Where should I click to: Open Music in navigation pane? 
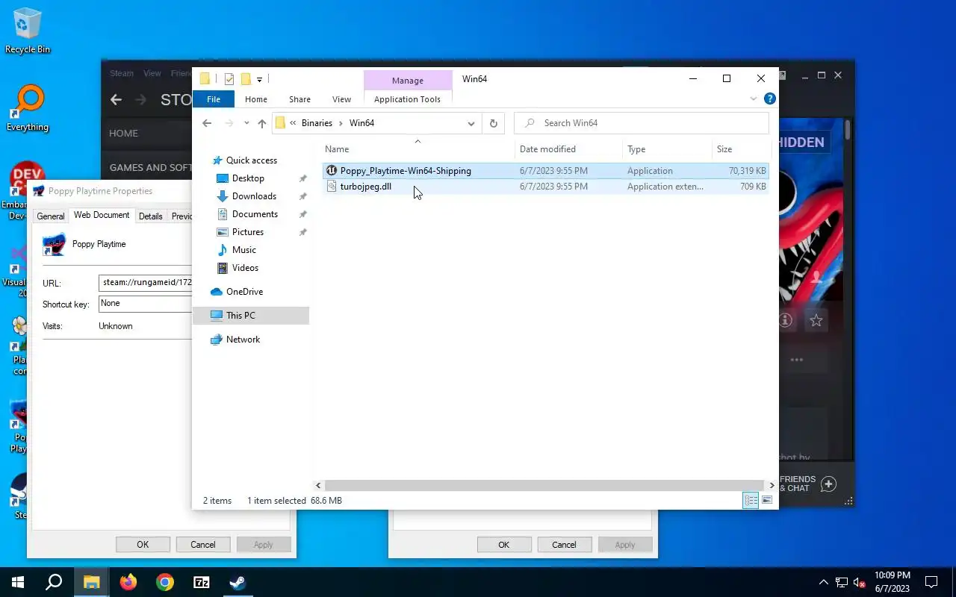[x=244, y=250]
